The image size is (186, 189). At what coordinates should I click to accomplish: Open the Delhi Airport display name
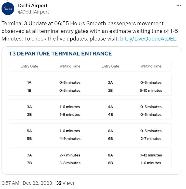click(33, 5)
